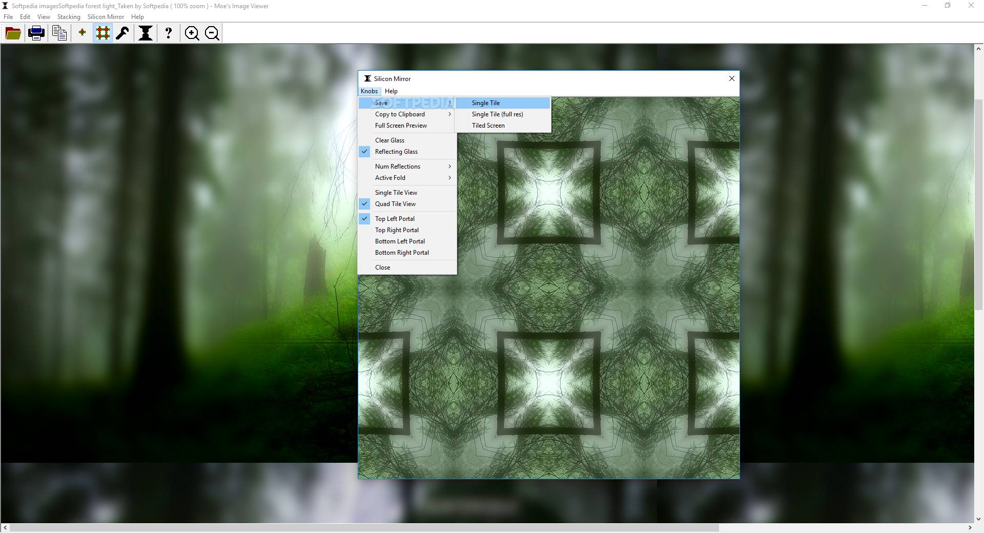Minimize the Moe's Image Viewer window
984x533 pixels.
(x=925, y=6)
